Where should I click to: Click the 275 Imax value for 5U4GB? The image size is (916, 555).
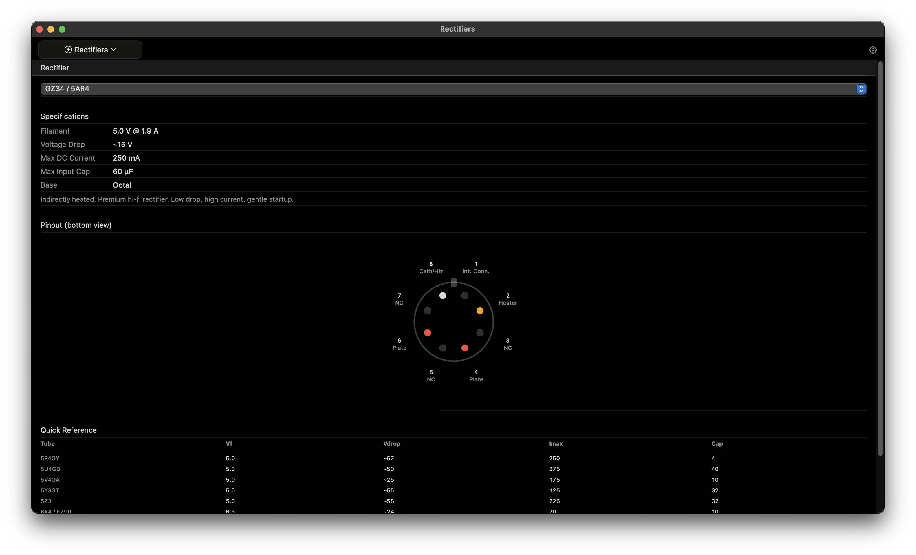pos(554,469)
